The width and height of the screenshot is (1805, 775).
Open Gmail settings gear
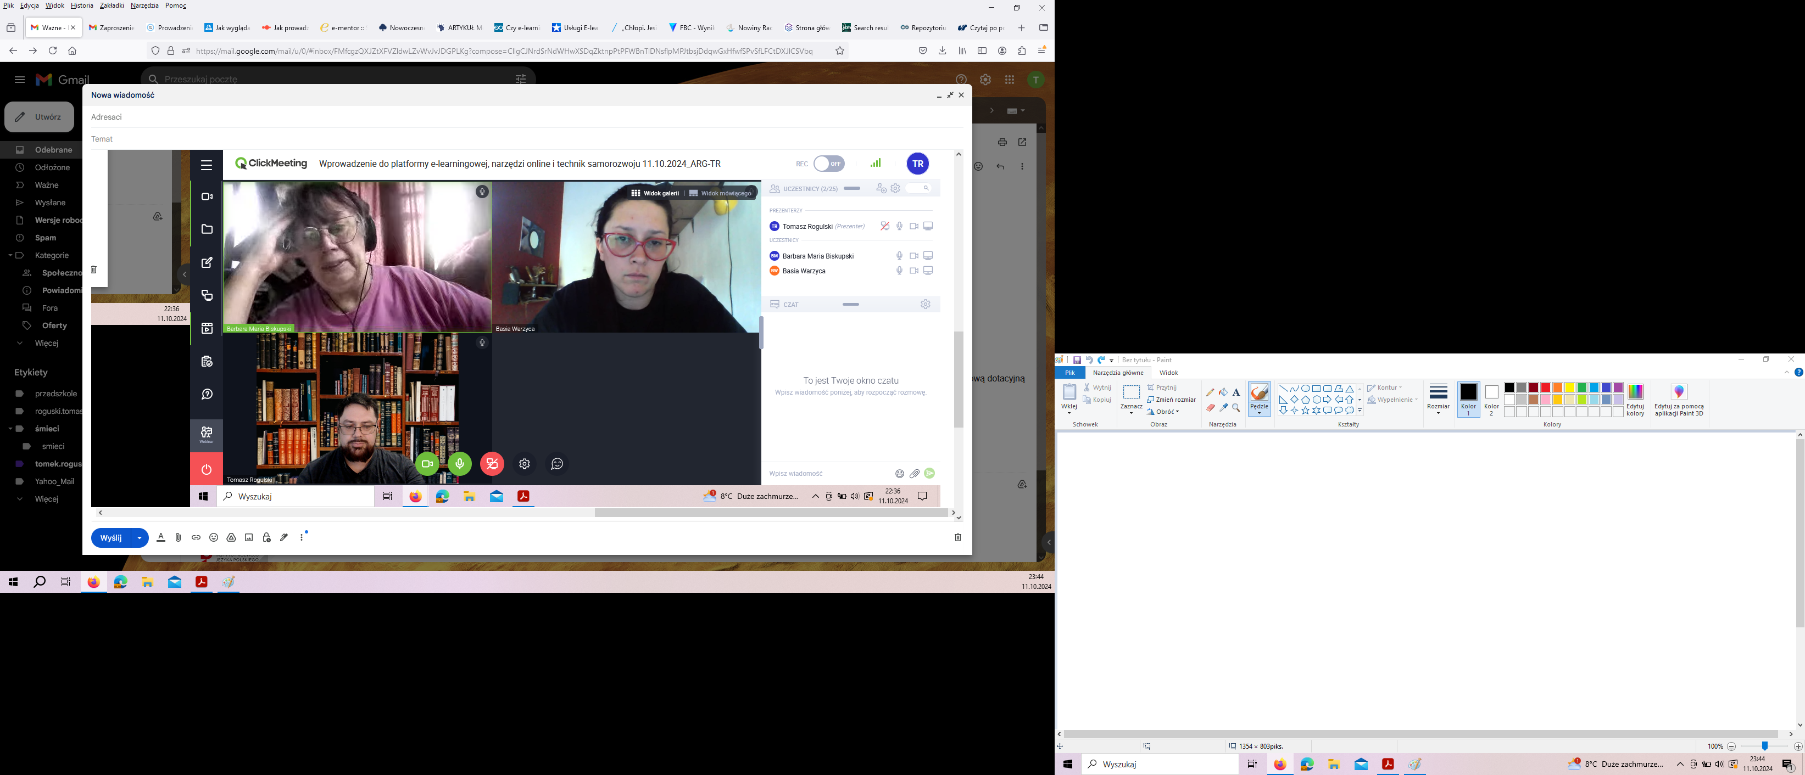985,80
